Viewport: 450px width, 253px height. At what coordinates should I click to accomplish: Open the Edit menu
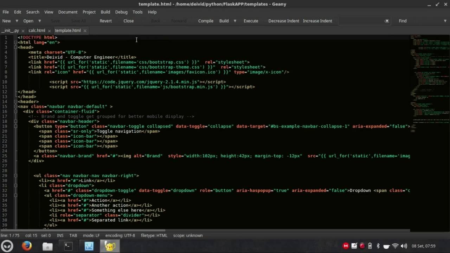point(18,12)
